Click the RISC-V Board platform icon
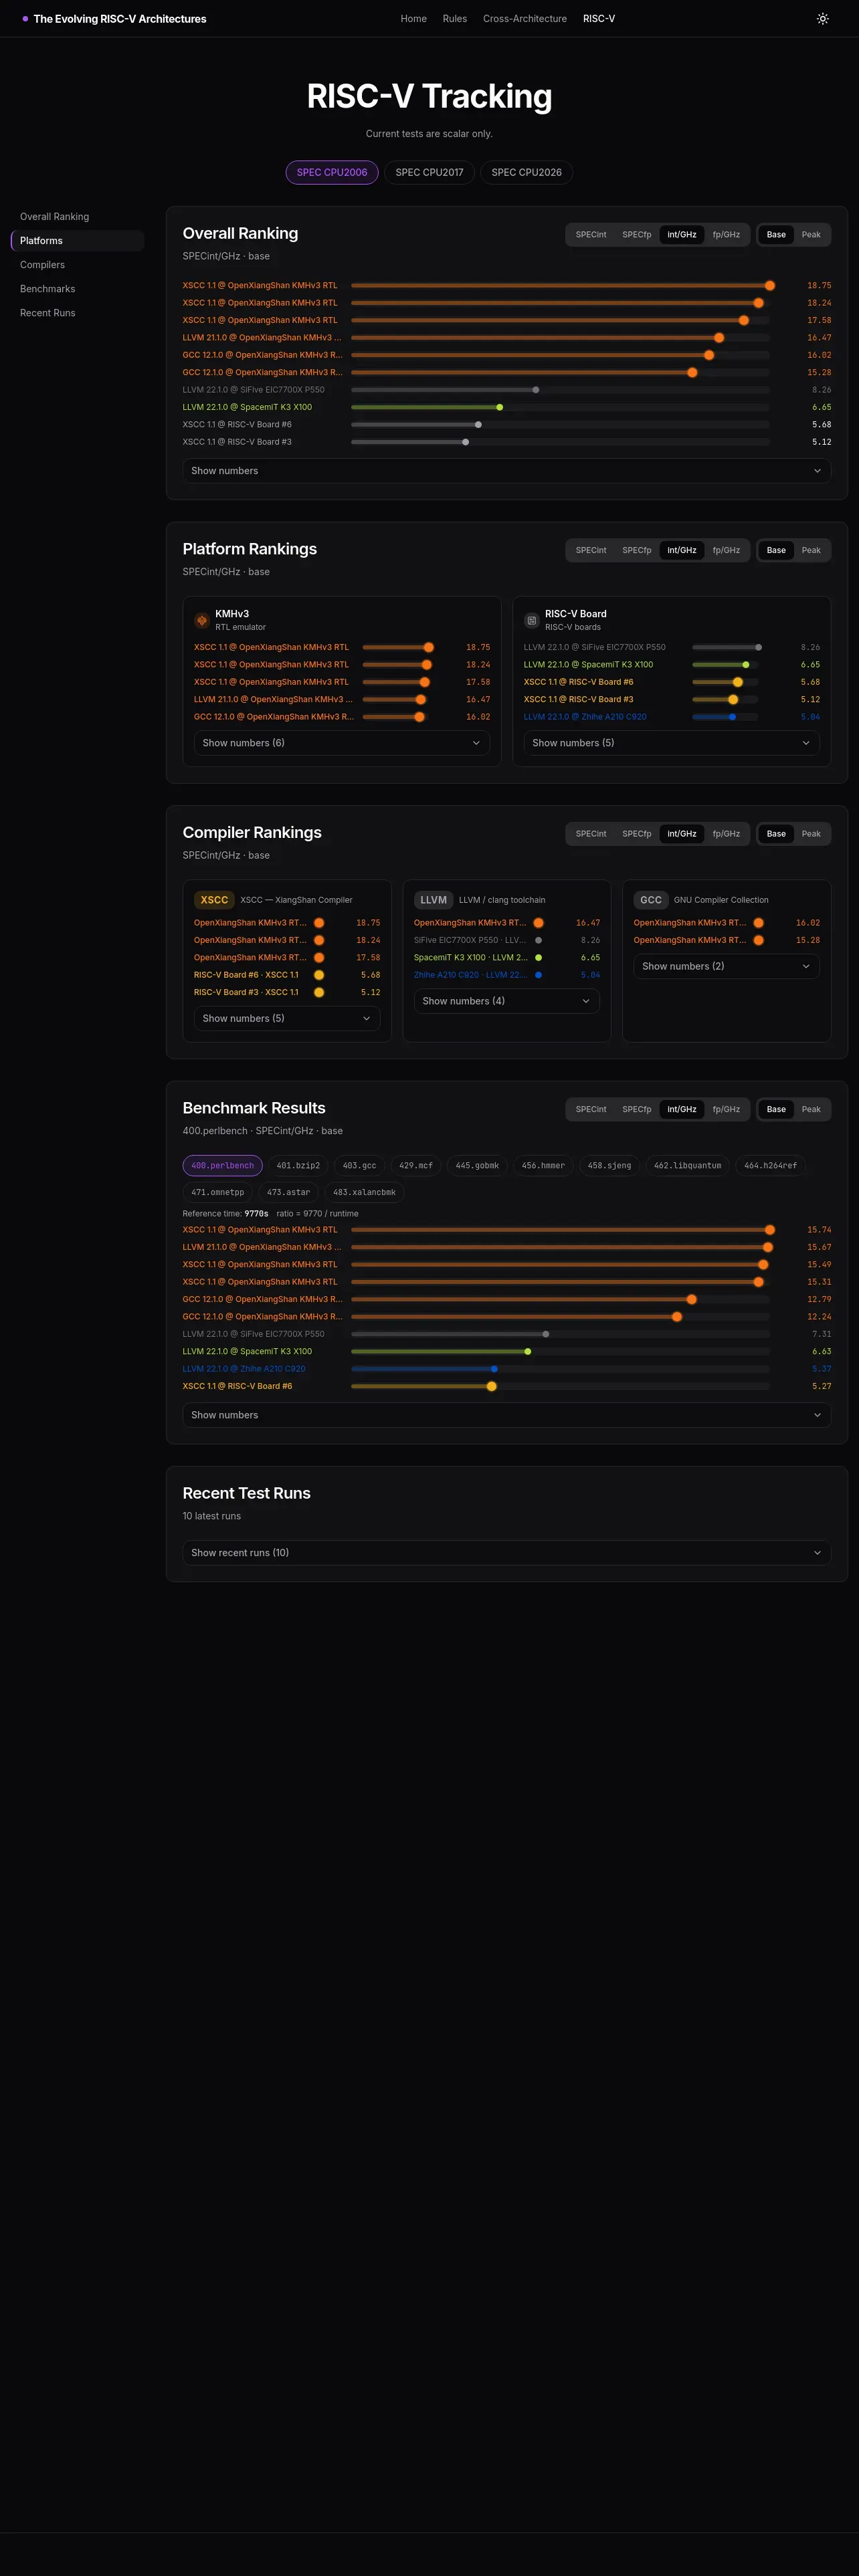 (x=532, y=620)
